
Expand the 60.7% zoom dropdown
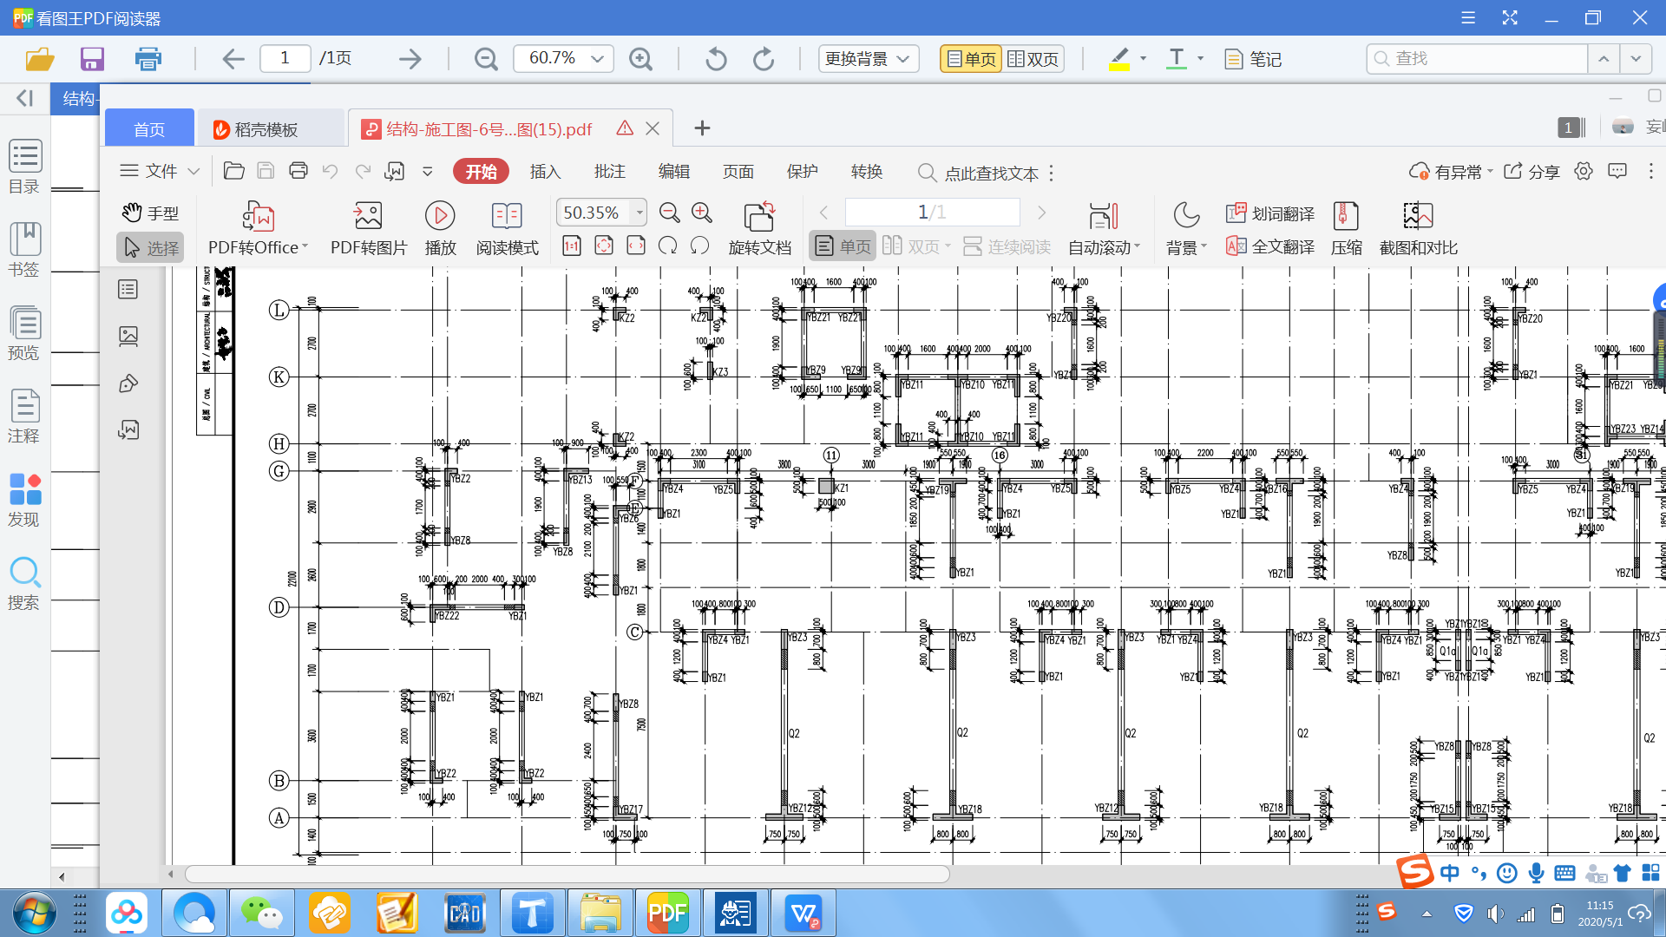click(x=597, y=59)
